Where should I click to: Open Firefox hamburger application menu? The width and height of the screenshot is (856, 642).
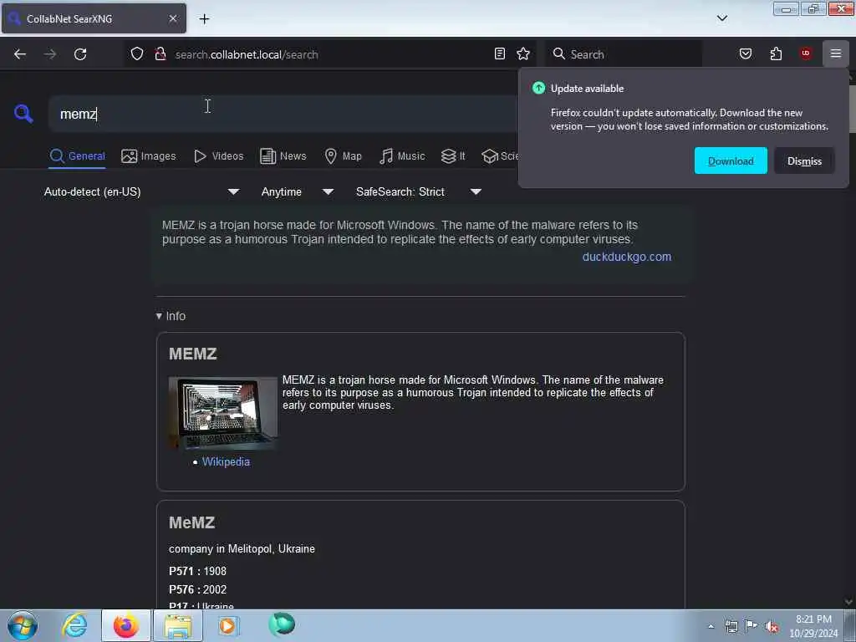click(836, 53)
